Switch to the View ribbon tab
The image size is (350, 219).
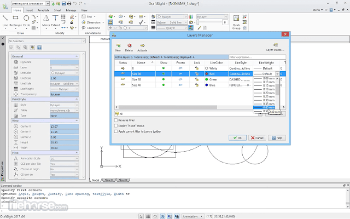[x=84, y=10]
